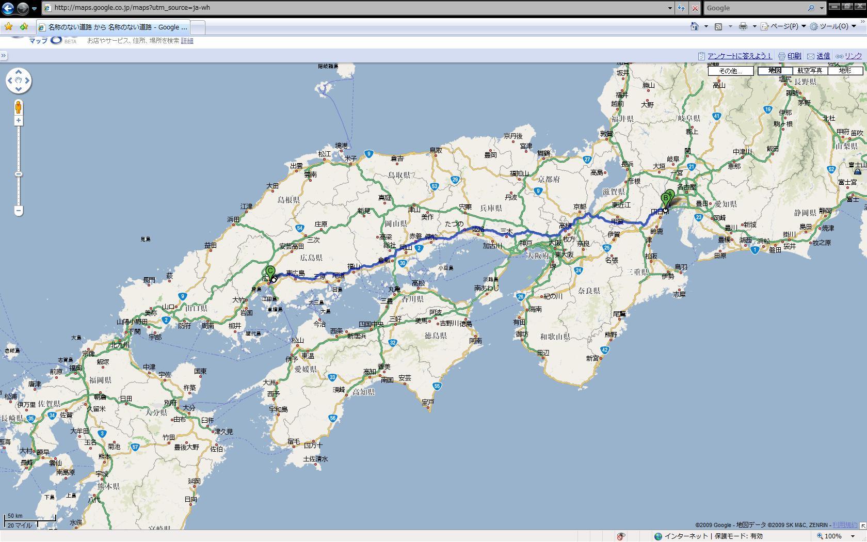The height and width of the screenshot is (542, 867).
Task: Open the アンケートに答えよう！ survey link
Action: click(x=739, y=56)
